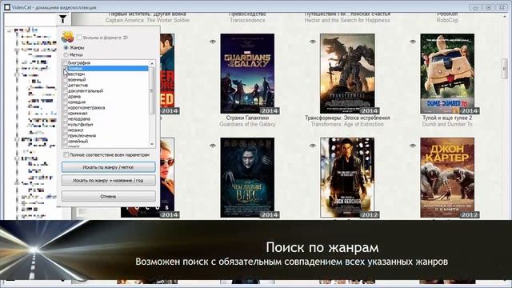Click the subtitle 'Guardians of the Galaxy'
Viewport: 512px width, 288px height.
(247, 125)
